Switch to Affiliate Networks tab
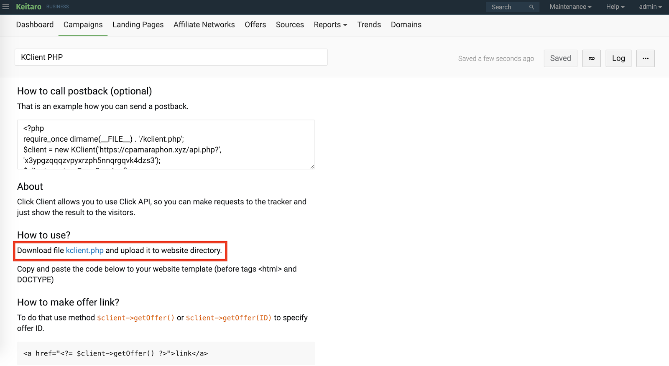 coord(204,25)
